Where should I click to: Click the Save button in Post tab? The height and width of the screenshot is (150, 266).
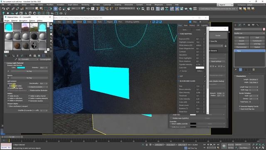pos(185,30)
